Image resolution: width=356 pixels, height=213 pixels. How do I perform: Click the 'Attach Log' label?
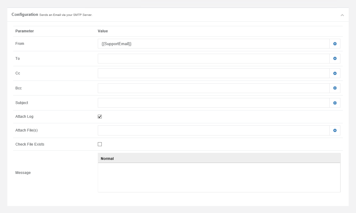[x=24, y=117]
